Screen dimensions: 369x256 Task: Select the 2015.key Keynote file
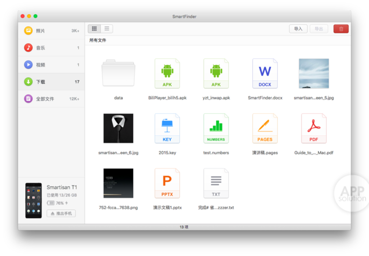click(x=167, y=129)
